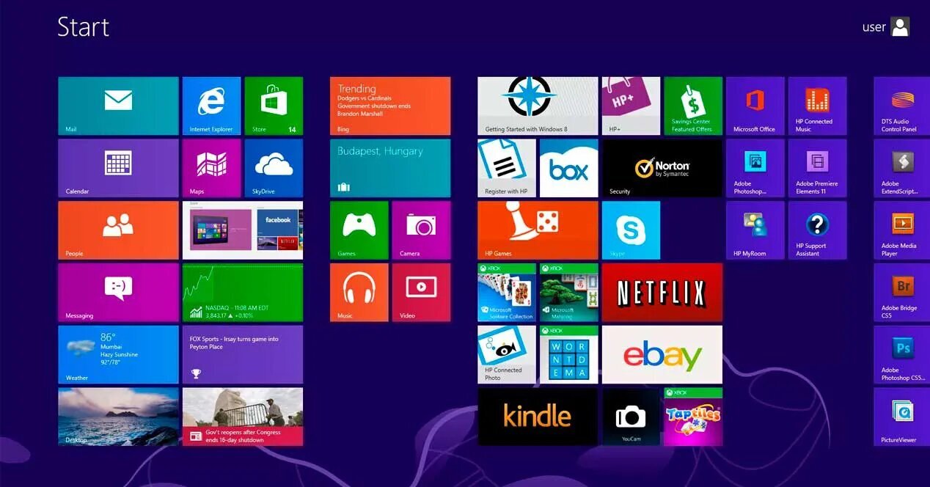
Task: Launch Internet Explorer tile
Action: coord(211,106)
